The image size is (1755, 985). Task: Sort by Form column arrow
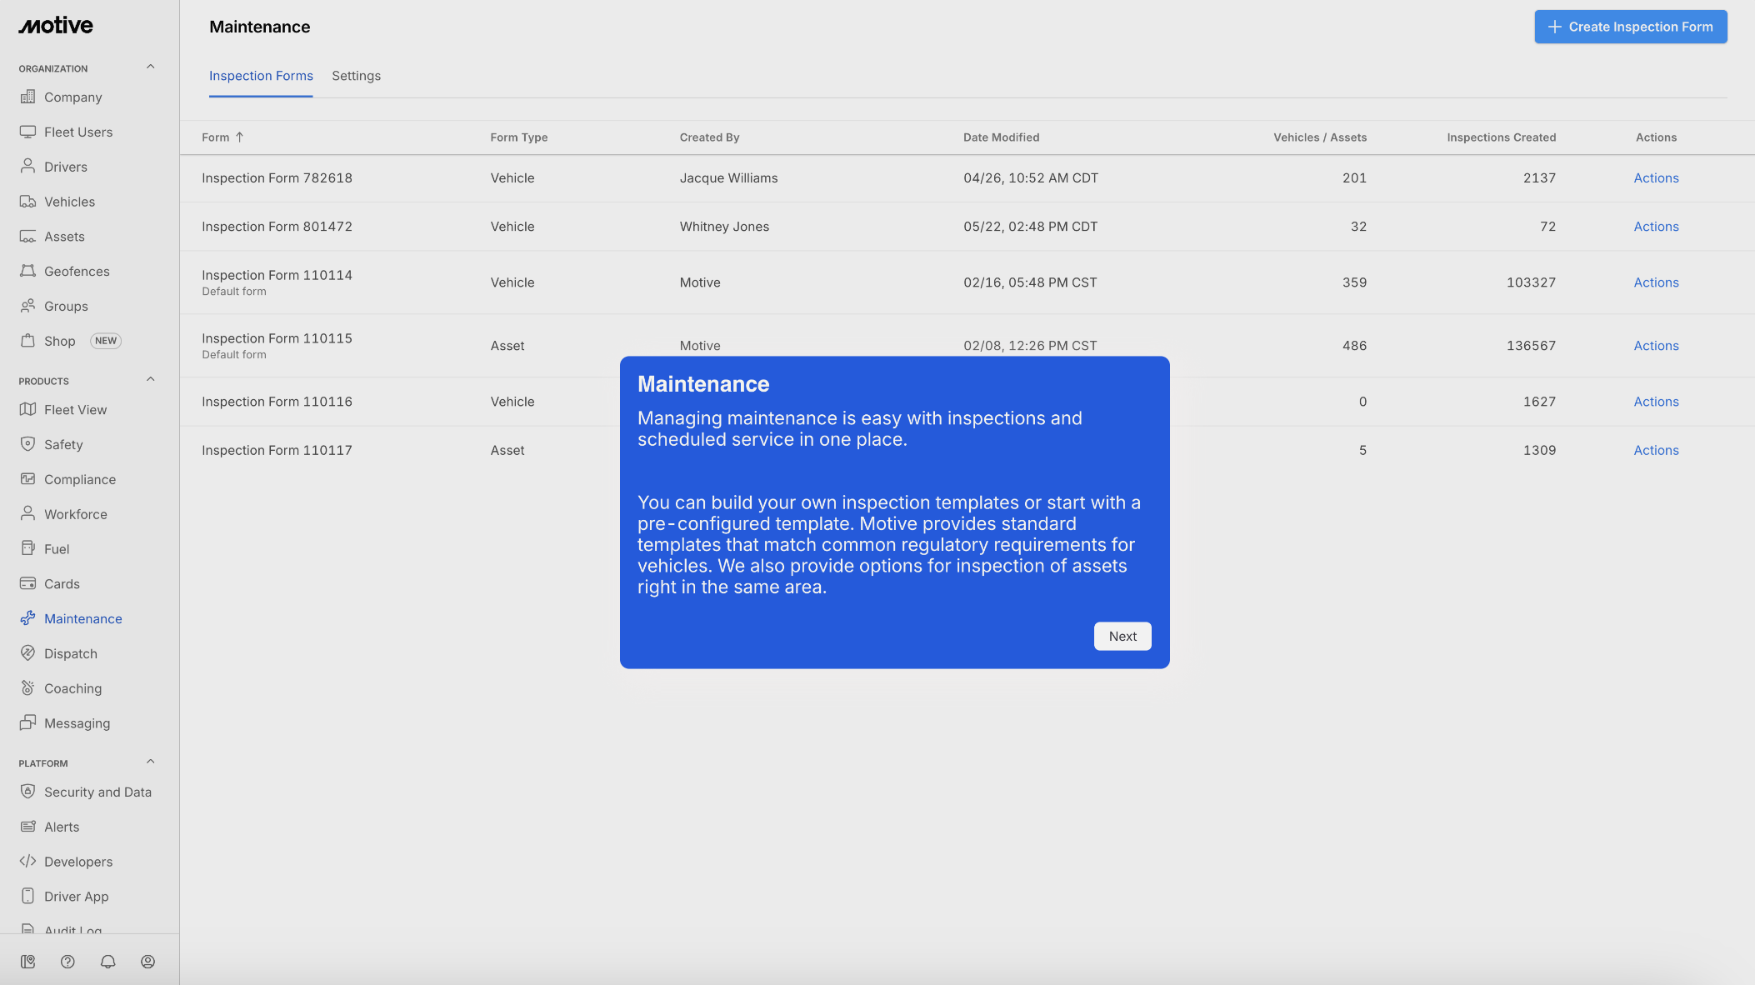[239, 137]
